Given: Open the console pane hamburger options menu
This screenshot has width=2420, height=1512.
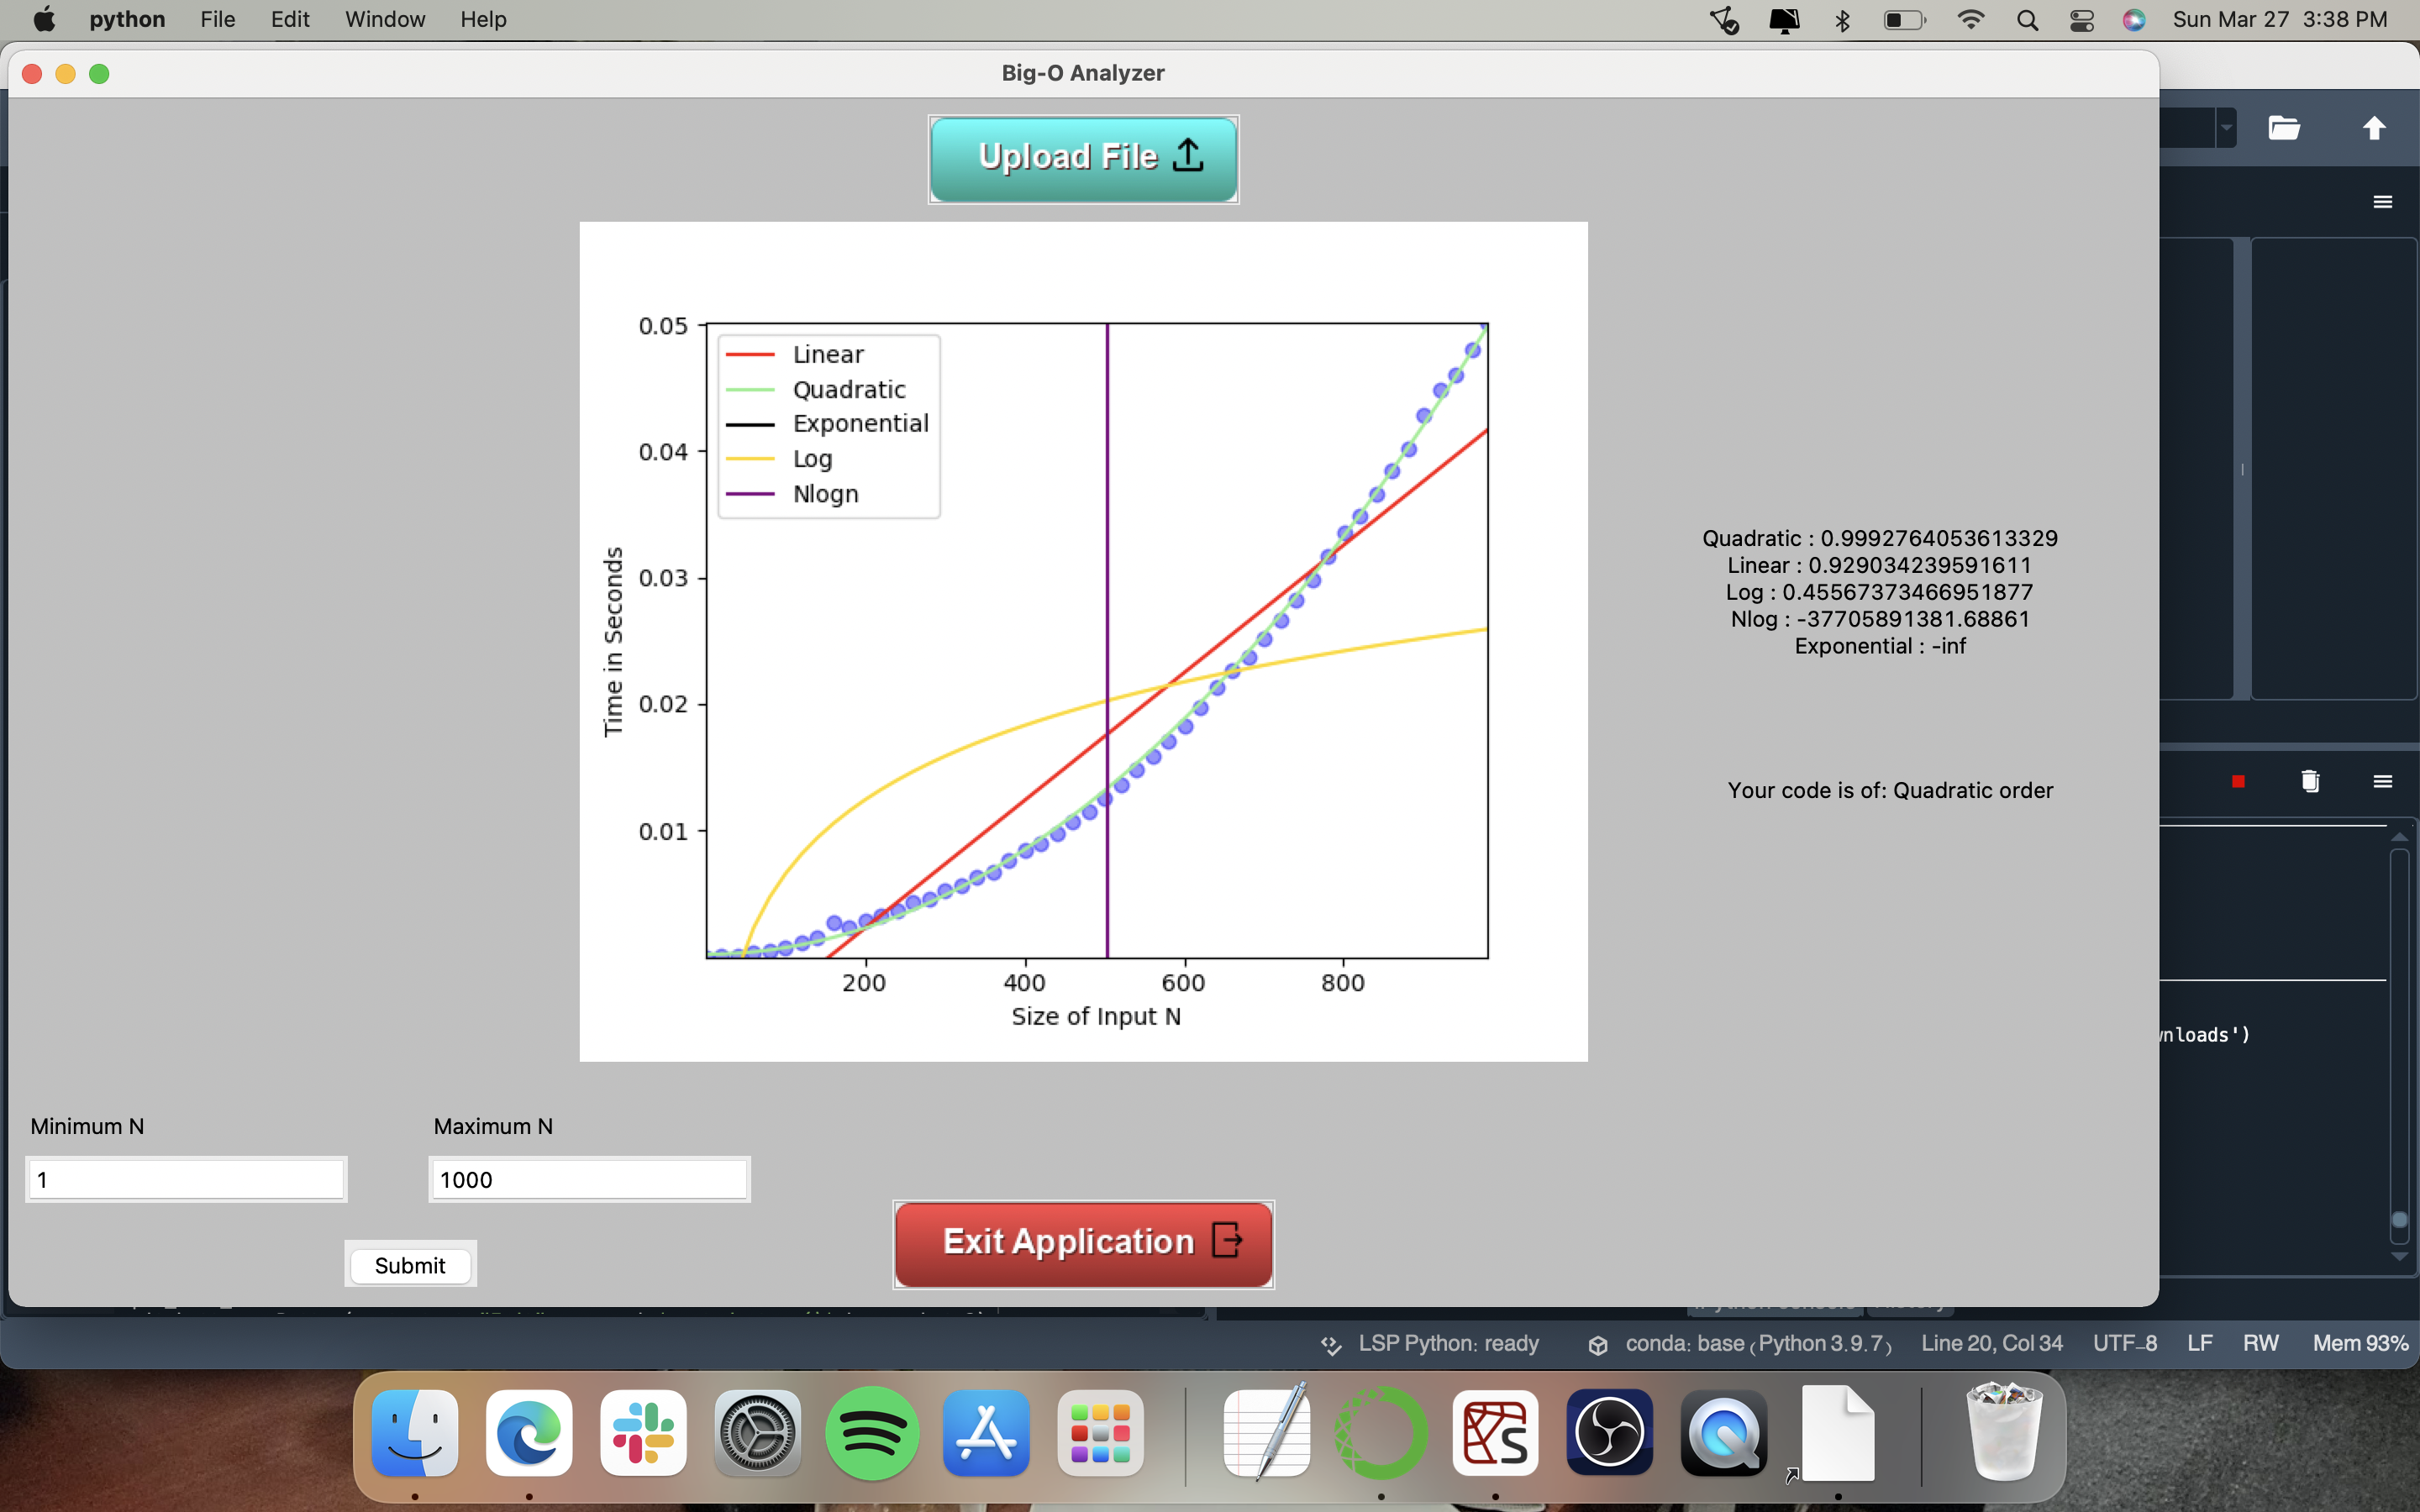Looking at the screenshot, I should pyautogui.click(x=2382, y=781).
